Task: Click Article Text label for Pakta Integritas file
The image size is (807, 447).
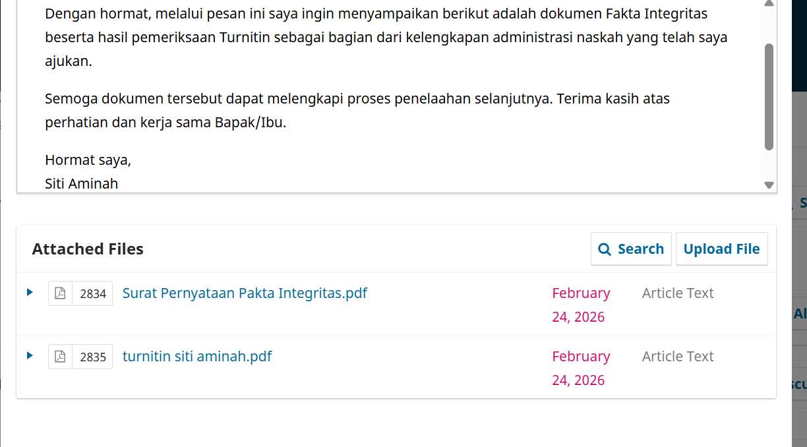Action: click(x=678, y=293)
